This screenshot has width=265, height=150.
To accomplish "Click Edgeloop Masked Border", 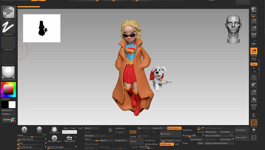I will point(219,143).
